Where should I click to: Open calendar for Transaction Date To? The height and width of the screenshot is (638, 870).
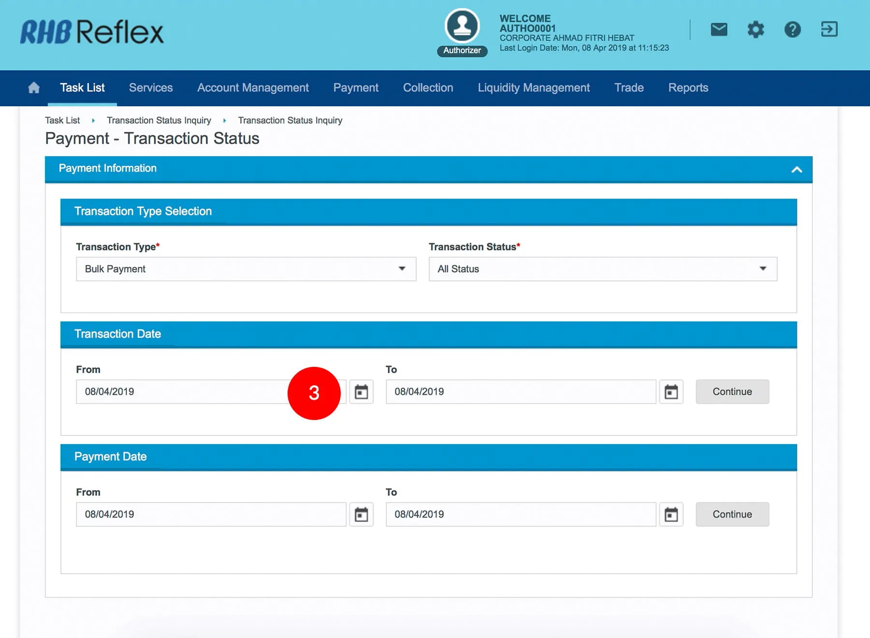click(671, 391)
